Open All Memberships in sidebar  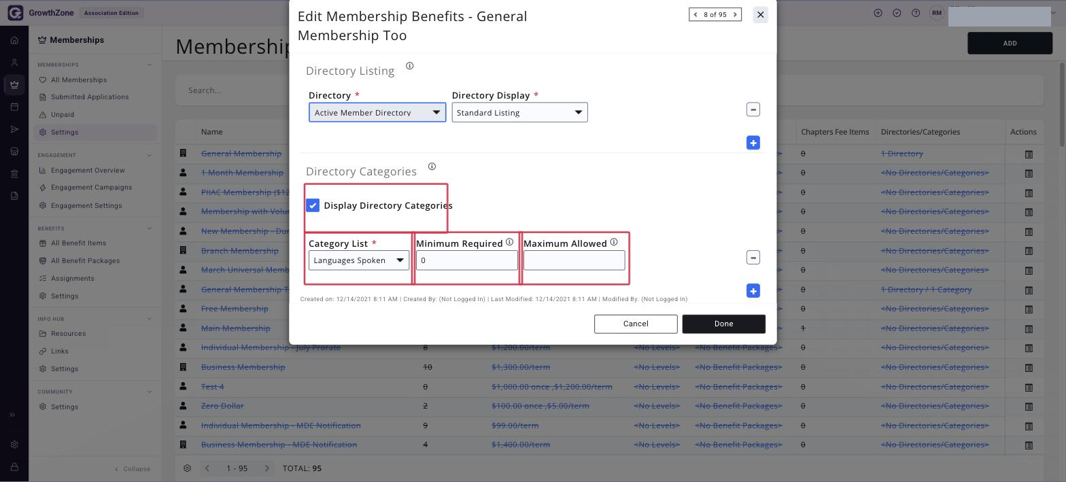point(79,80)
